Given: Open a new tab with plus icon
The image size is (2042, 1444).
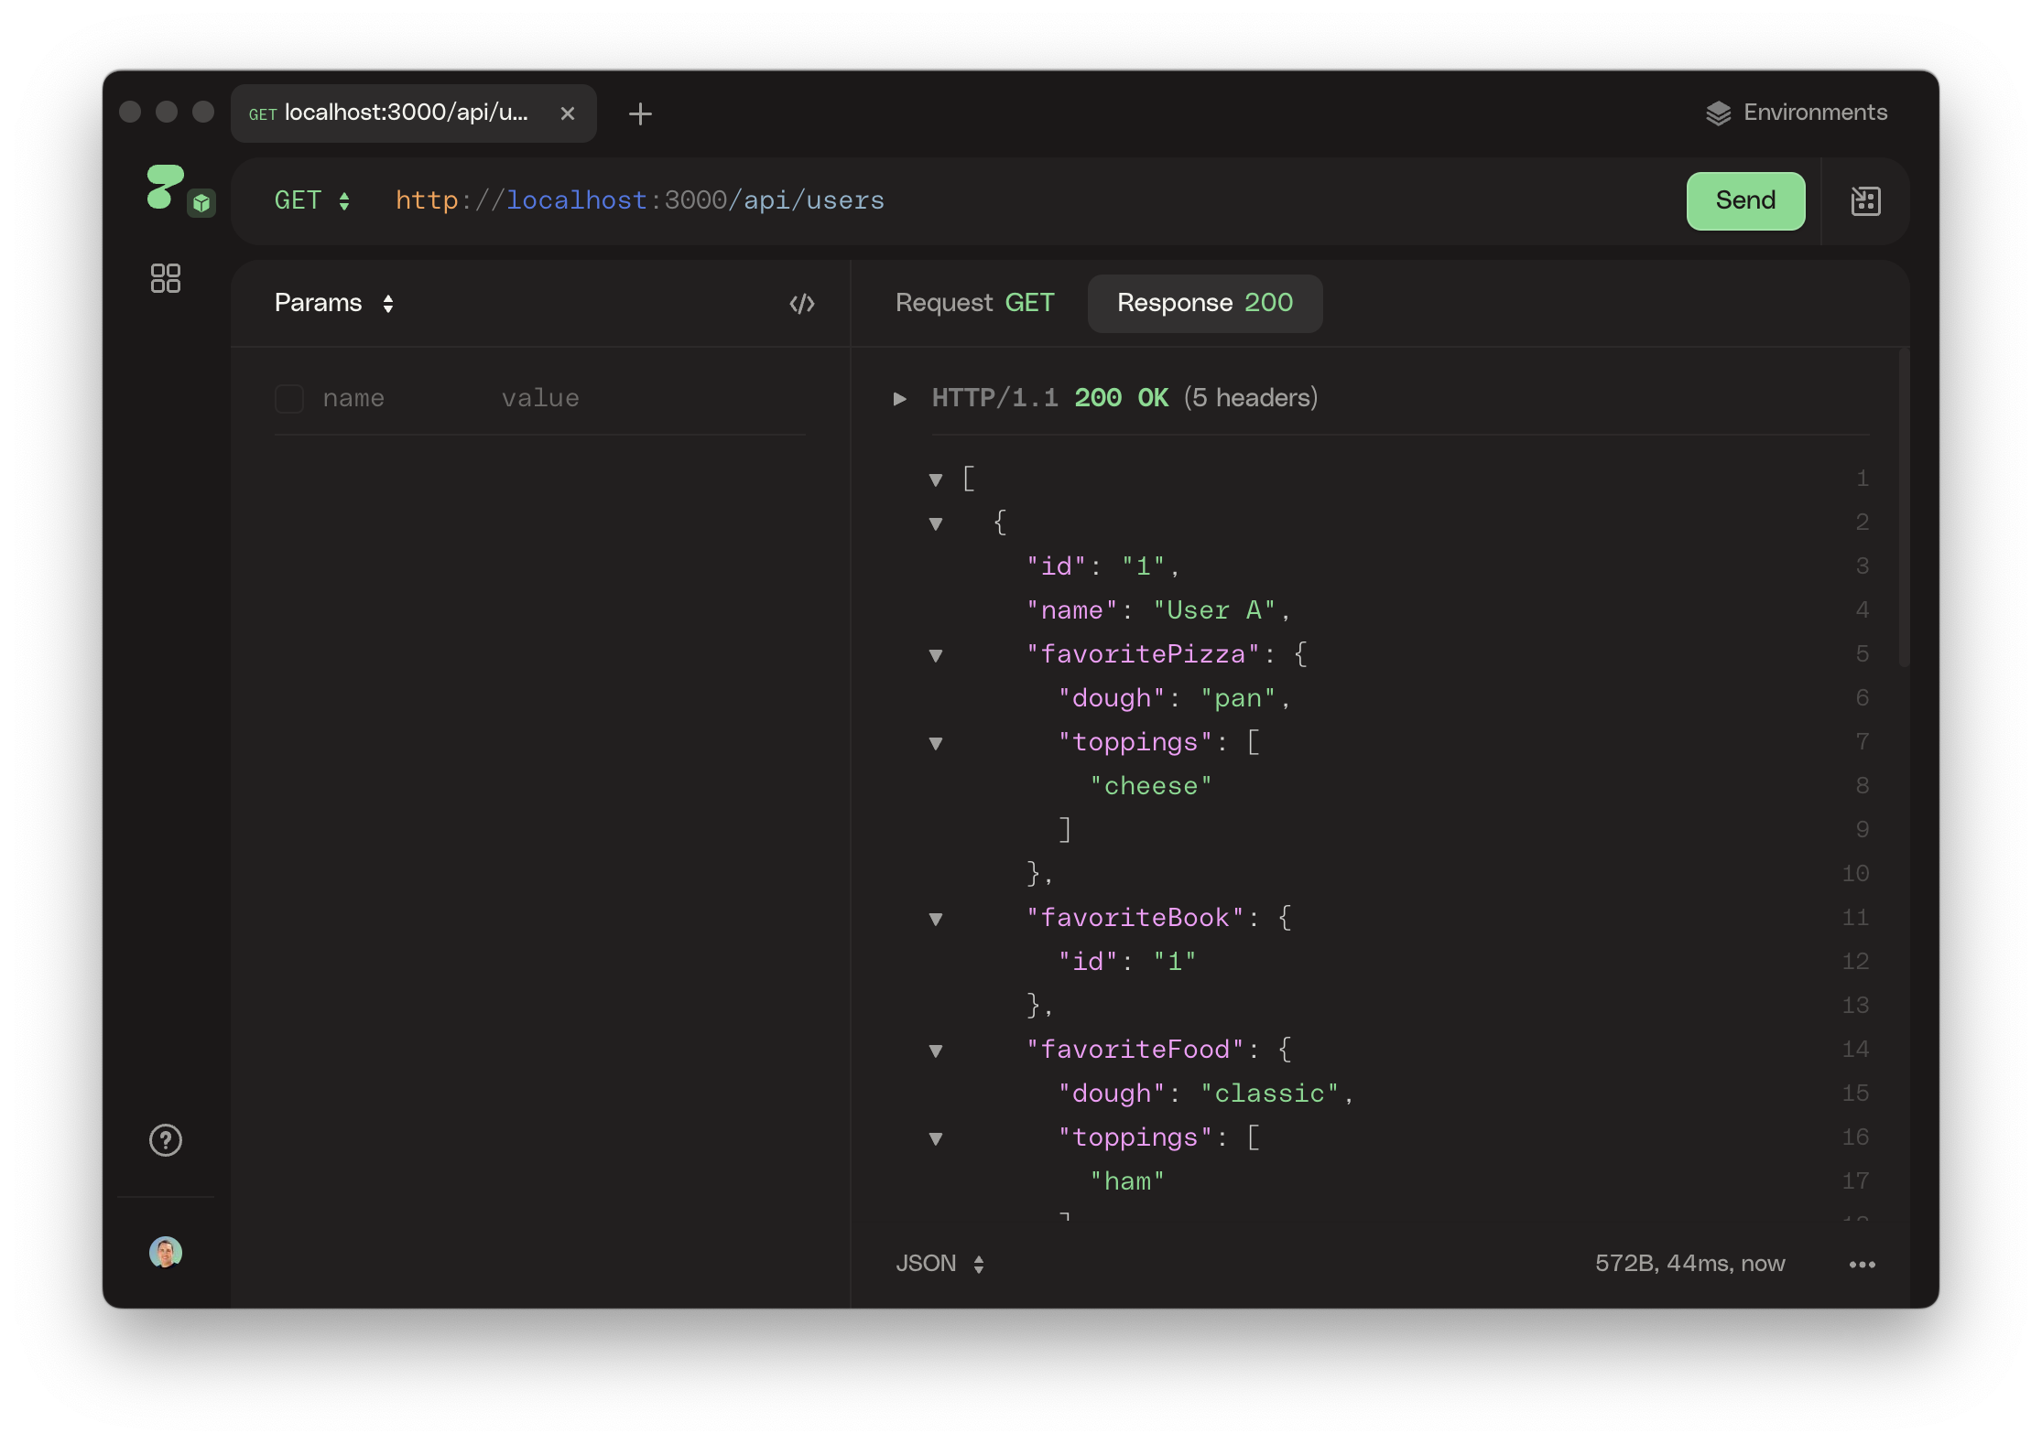Looking at the screenshot, I should (x=640, y=114).
